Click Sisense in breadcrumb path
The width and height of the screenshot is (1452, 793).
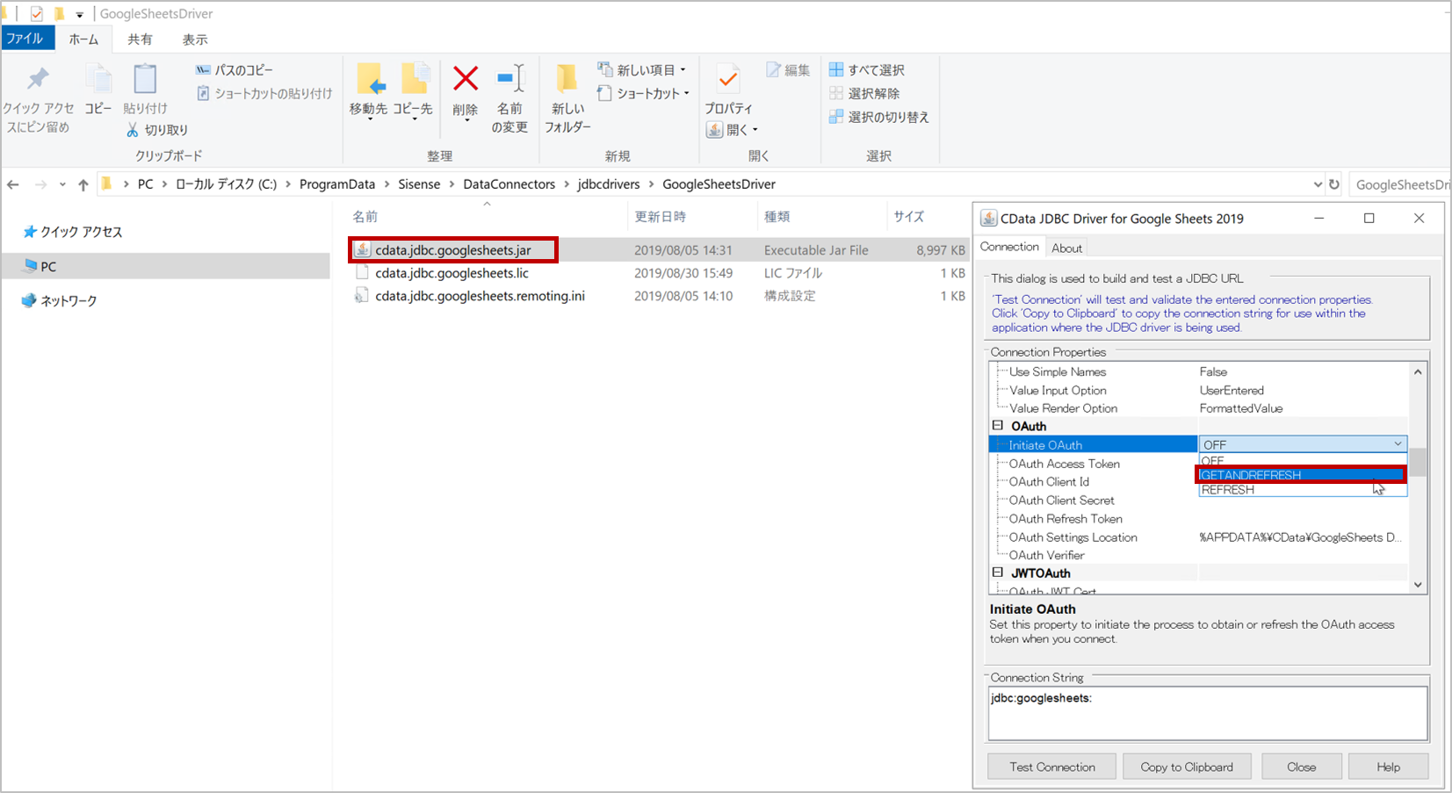pyautogui.click(x=419, y=184)
